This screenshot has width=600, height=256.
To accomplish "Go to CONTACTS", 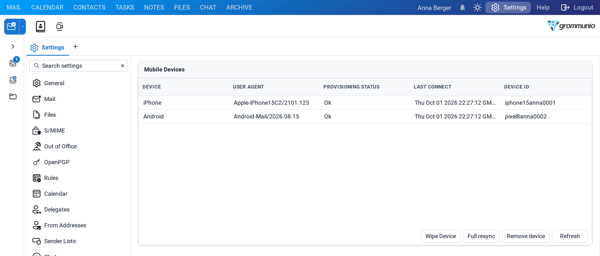I will [x=89, y=7].
